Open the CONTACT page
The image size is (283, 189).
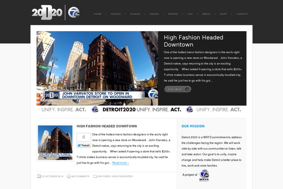pyautogui.click(x=242, y=14)
